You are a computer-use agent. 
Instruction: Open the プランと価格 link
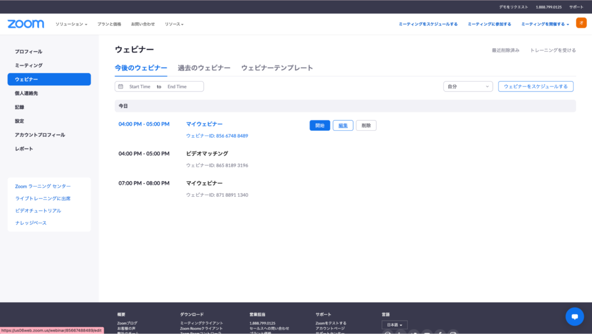[109, 24]
